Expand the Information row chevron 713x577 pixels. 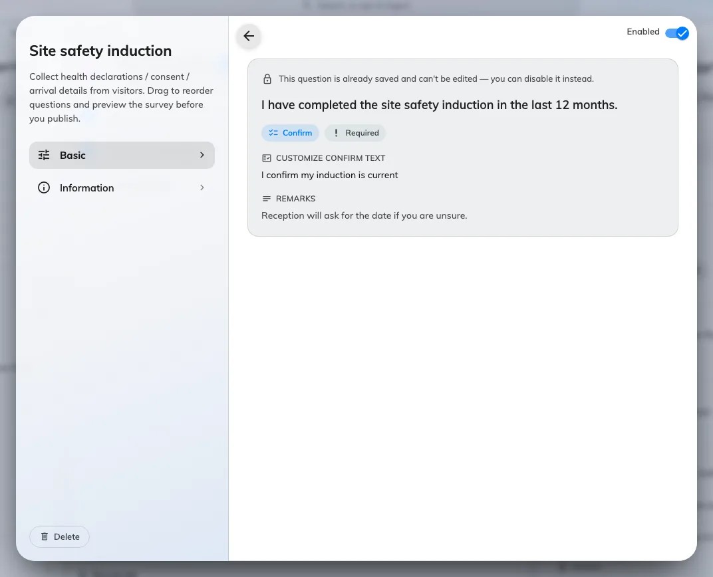[x=202, y=187]
